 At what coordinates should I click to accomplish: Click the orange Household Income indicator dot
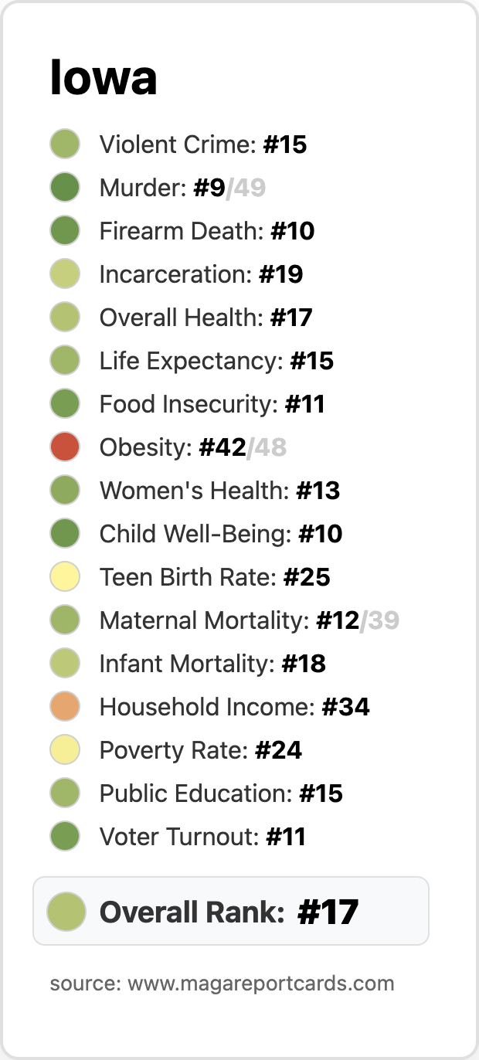[x=65, y=707]
